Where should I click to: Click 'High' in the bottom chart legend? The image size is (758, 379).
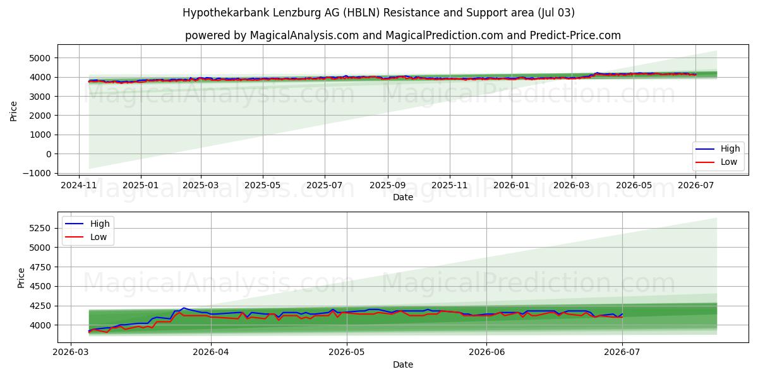[100, 224]
